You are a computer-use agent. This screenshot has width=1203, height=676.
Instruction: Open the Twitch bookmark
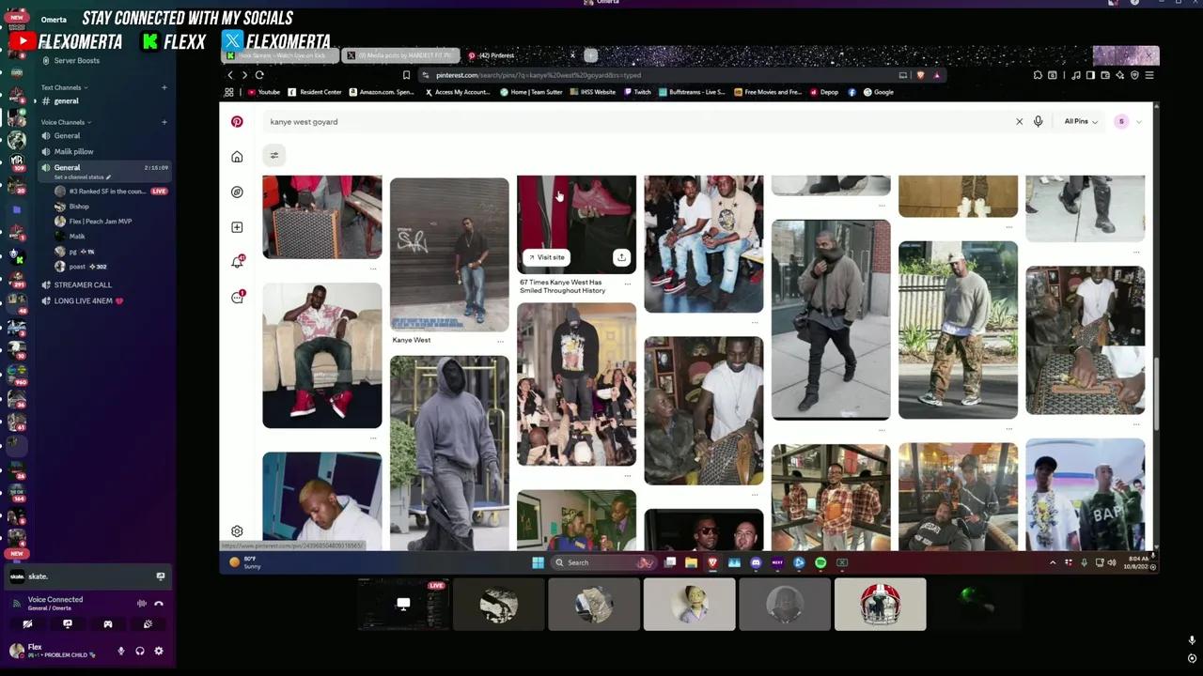coord(637,92)
